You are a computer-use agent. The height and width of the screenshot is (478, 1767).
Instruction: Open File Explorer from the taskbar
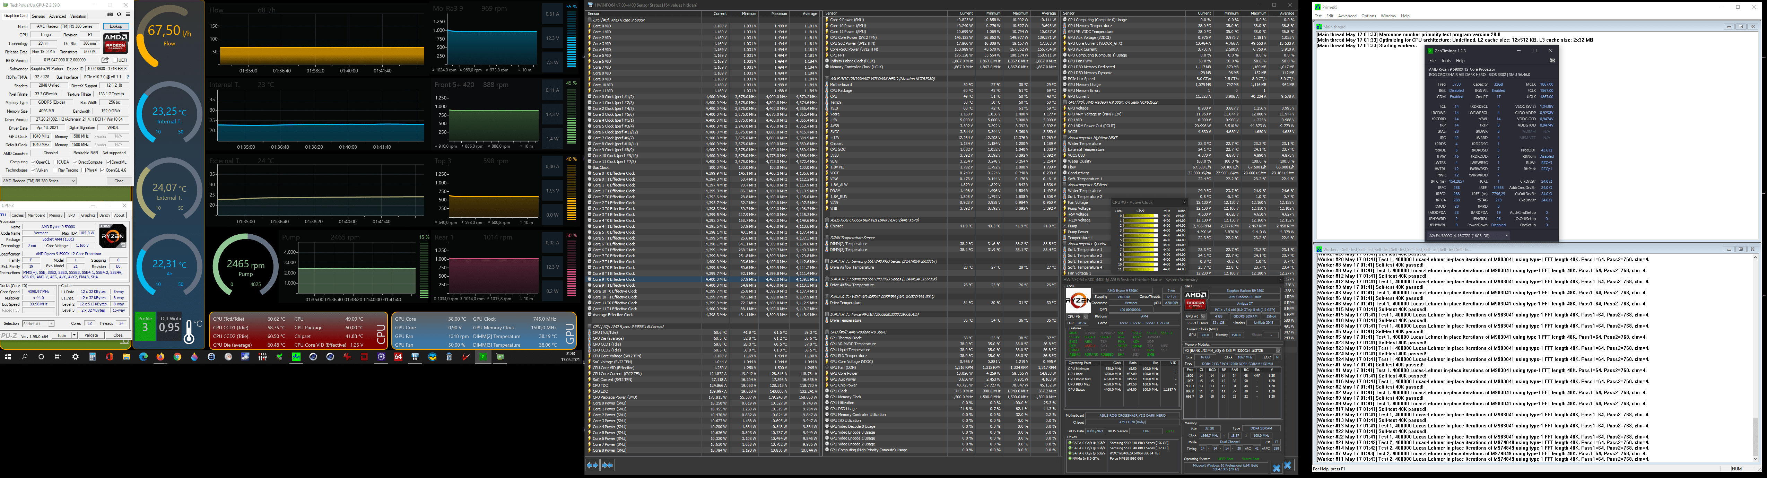[x=126, y=357]
